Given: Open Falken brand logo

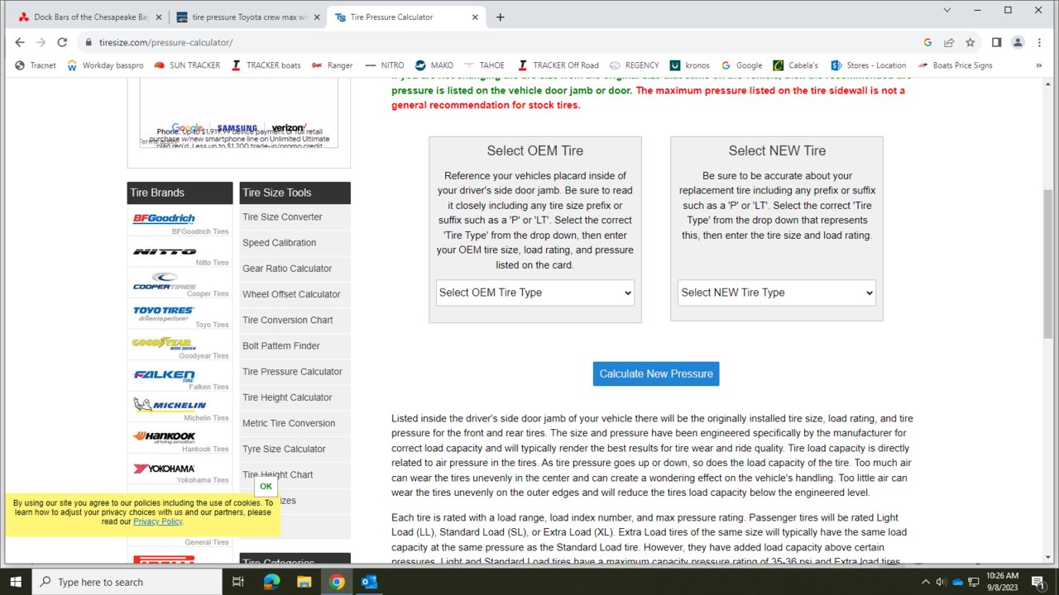Looking at the screenshot, I should (x=164, y=375).
